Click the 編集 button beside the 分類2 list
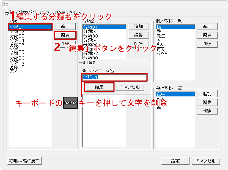The image size is (228, 170). click(138, 35)
